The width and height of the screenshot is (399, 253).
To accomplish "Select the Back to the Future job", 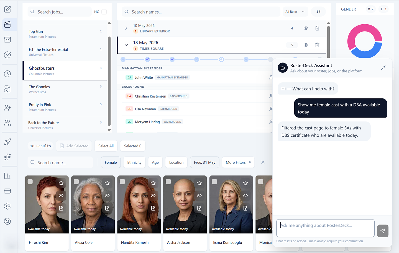I will (x=65, y=125).
